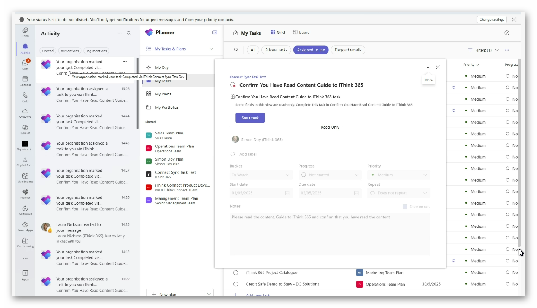Open Activity bell icon in rail

click(x=25, y=48)
